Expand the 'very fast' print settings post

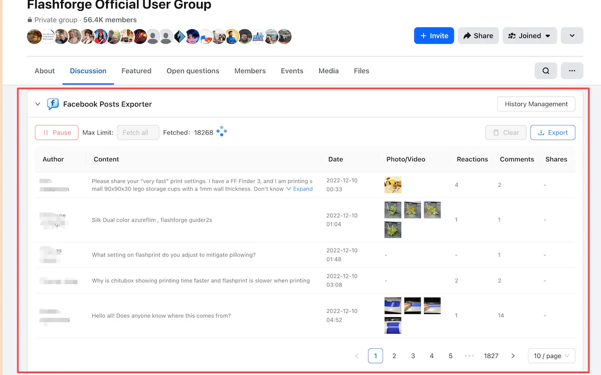[300, 189]
